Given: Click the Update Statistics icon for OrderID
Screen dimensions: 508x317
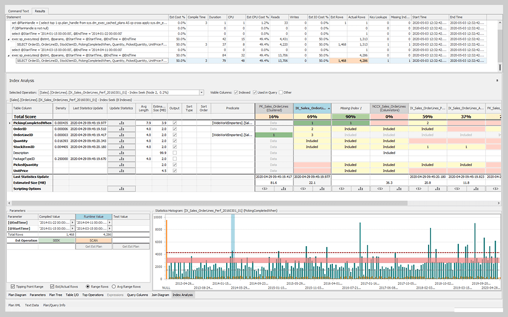Looking at the screenshot, I should click(x=122, y=128).
